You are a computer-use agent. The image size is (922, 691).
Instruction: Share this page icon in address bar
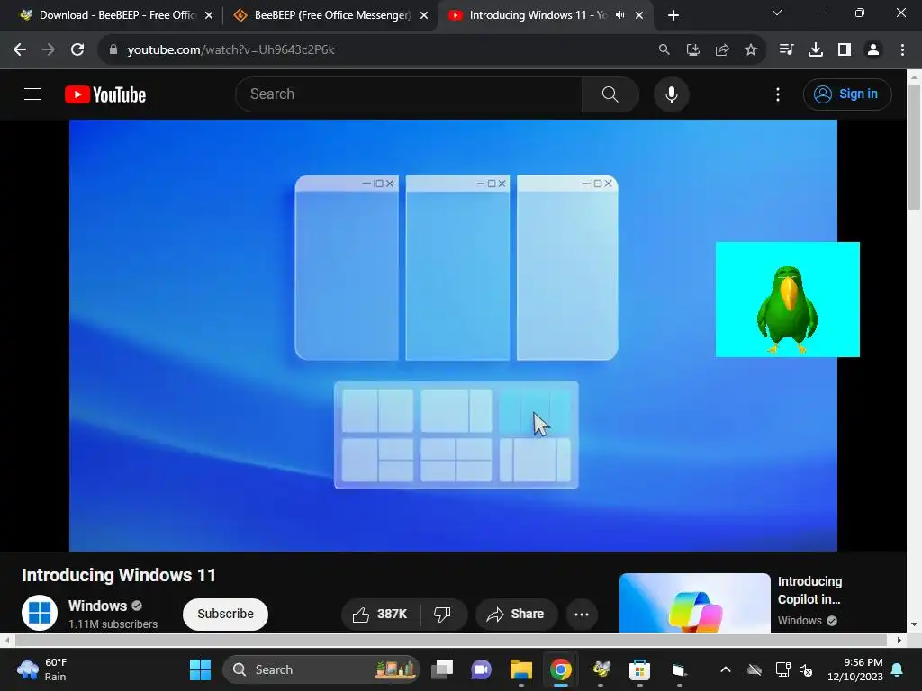pyautogui.click(x=722, y=50)
